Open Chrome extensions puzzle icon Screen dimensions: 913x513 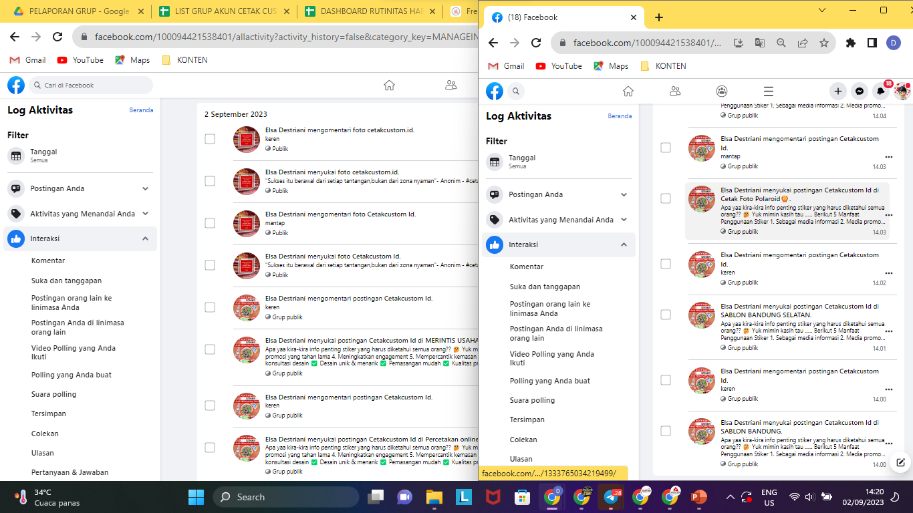[x=851, y=43]
